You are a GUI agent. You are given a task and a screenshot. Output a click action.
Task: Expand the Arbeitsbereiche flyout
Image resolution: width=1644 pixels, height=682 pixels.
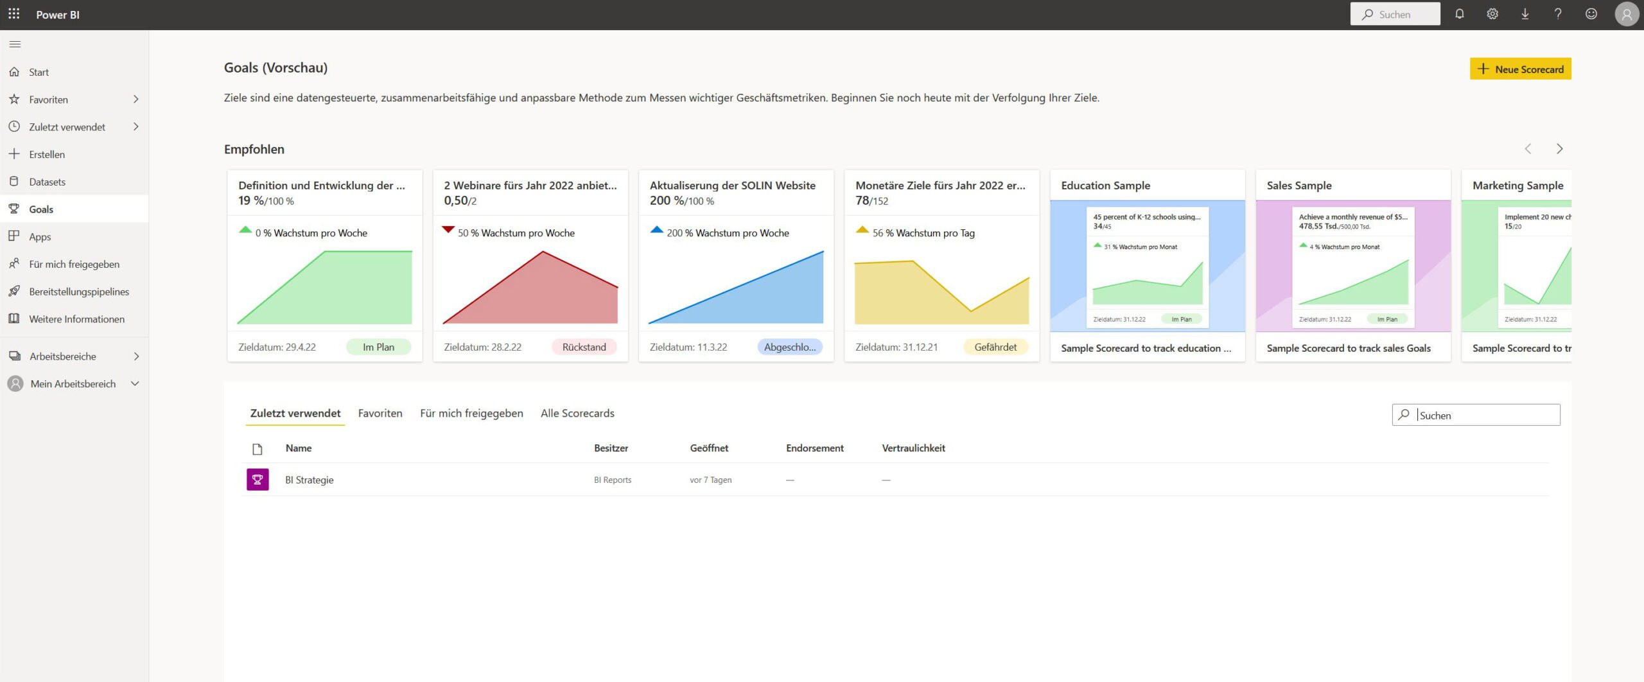click(x=136, y=356)
